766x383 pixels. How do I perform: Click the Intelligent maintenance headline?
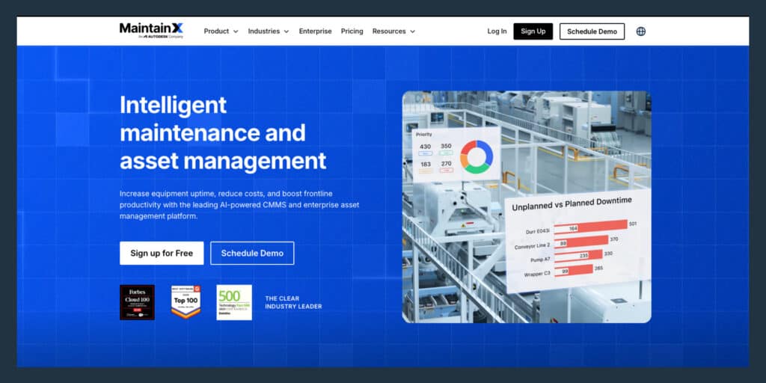[x=223, y=132]
